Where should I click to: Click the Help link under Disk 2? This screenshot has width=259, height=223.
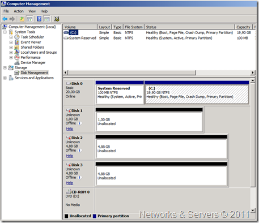coord(70,156)
